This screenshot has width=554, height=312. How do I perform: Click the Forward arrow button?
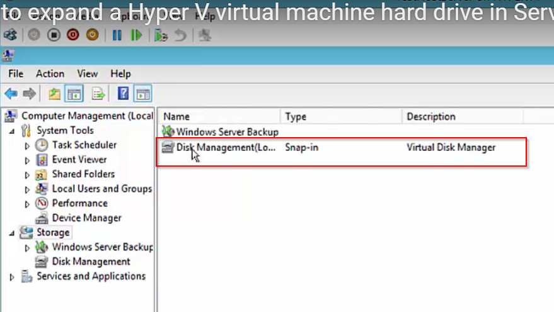click(x=30, y=94)
